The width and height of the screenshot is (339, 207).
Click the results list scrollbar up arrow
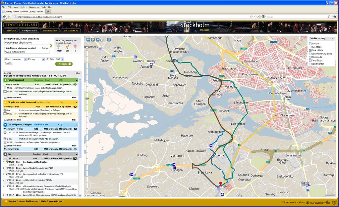(80, 79)
